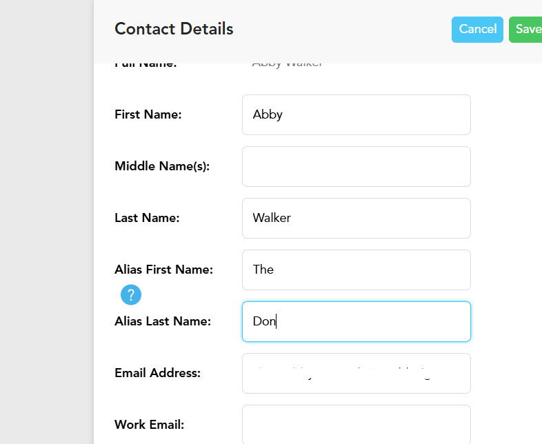Viewport: 542px width, 444px height.
Task: Focus the empty Work Email field
Action: click(356, 424)
